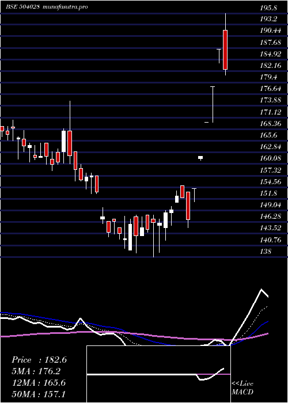Click the 179.4 price axis label
This screenshot has width=288, height=403.
(x=268, y=77)
